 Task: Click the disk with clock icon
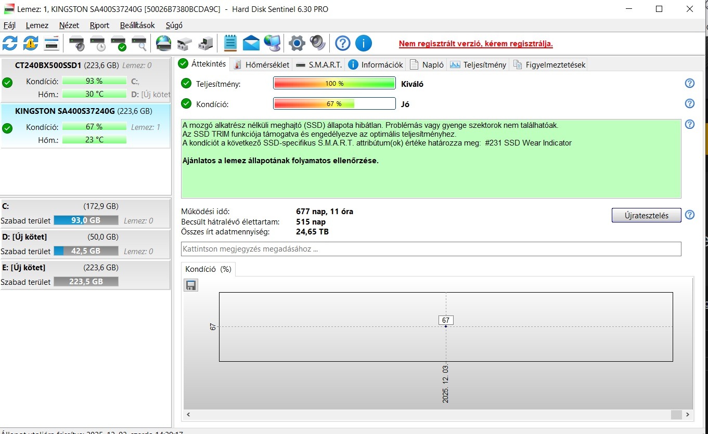[x=98, y=43]
